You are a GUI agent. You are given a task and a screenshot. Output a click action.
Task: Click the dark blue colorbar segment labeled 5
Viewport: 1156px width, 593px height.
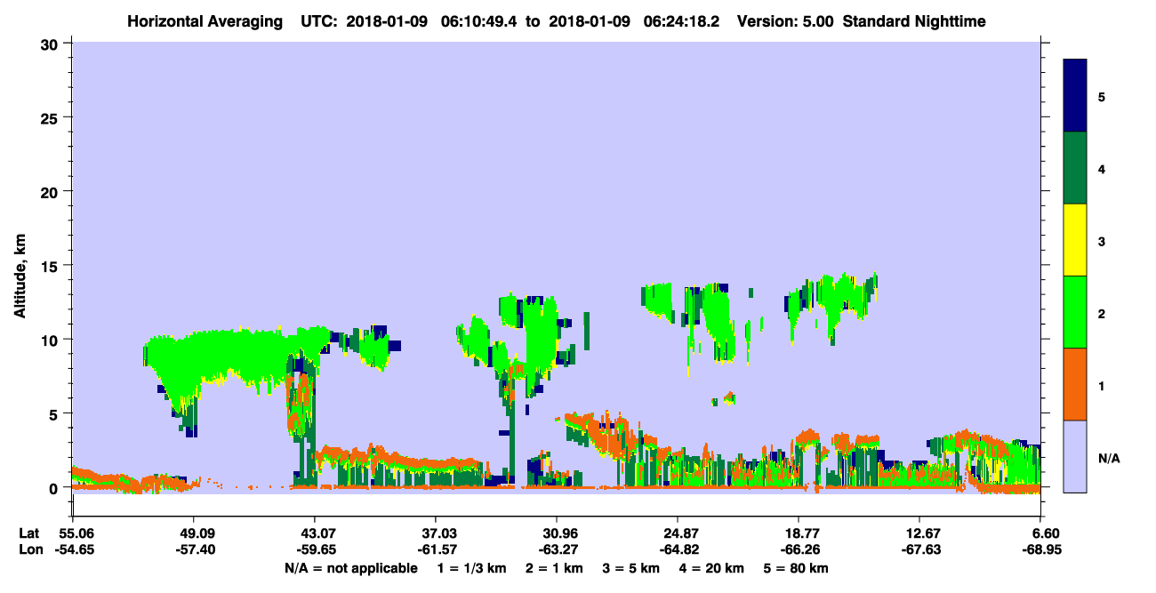1075,95
